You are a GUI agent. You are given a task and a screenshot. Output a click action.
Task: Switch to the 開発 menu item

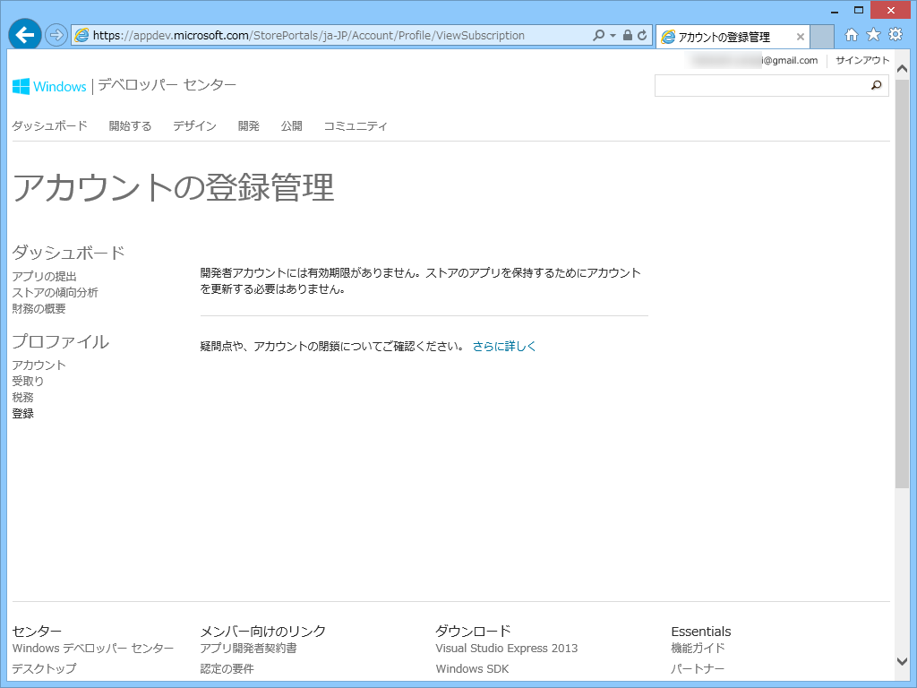coord(248,125)
